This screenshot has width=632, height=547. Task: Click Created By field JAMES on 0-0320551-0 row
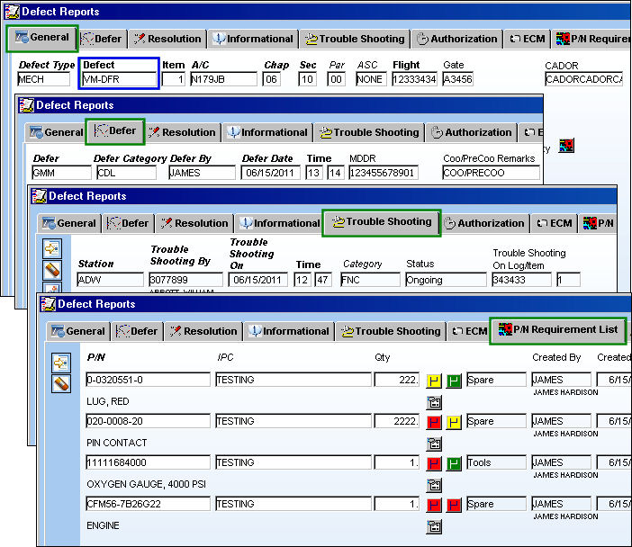click(x=562, y=380)
